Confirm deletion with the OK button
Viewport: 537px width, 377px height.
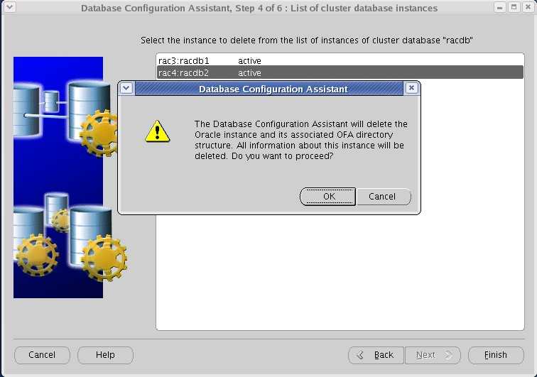327,197
